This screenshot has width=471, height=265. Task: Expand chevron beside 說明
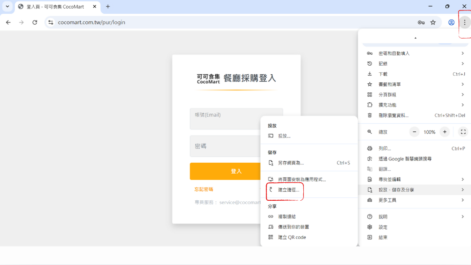coord(462,216)
